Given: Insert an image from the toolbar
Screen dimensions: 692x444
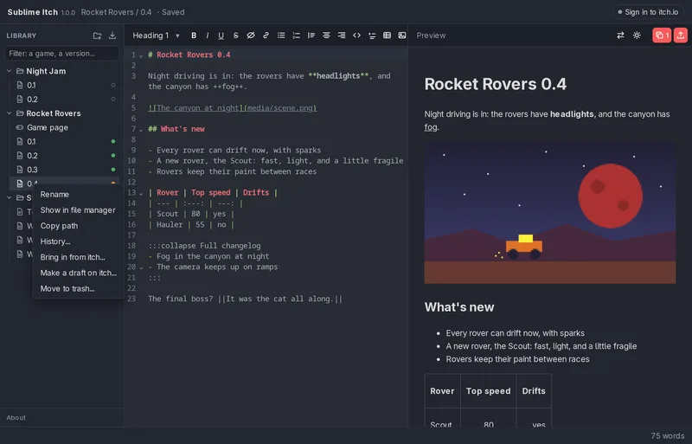Looking at the screenshot, I should pos(402,35).
